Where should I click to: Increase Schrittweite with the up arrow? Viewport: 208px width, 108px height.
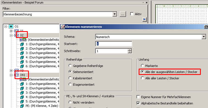coord(130,50)
